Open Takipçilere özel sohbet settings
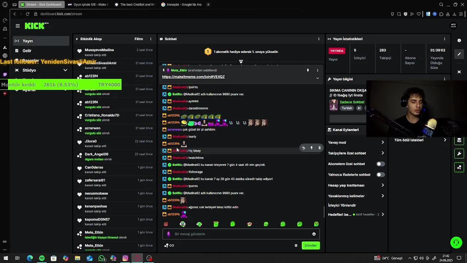The height and width of the screenshot is (263, 467). point(356,153)
